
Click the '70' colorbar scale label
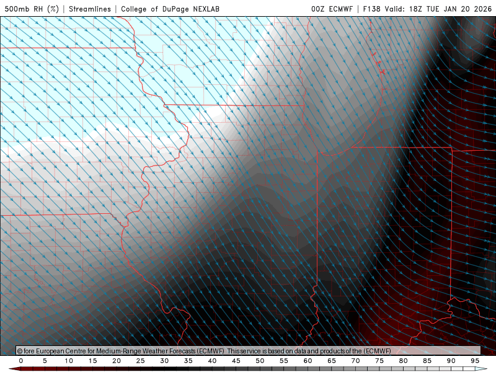pyautogui.click(x=355, y=361)
